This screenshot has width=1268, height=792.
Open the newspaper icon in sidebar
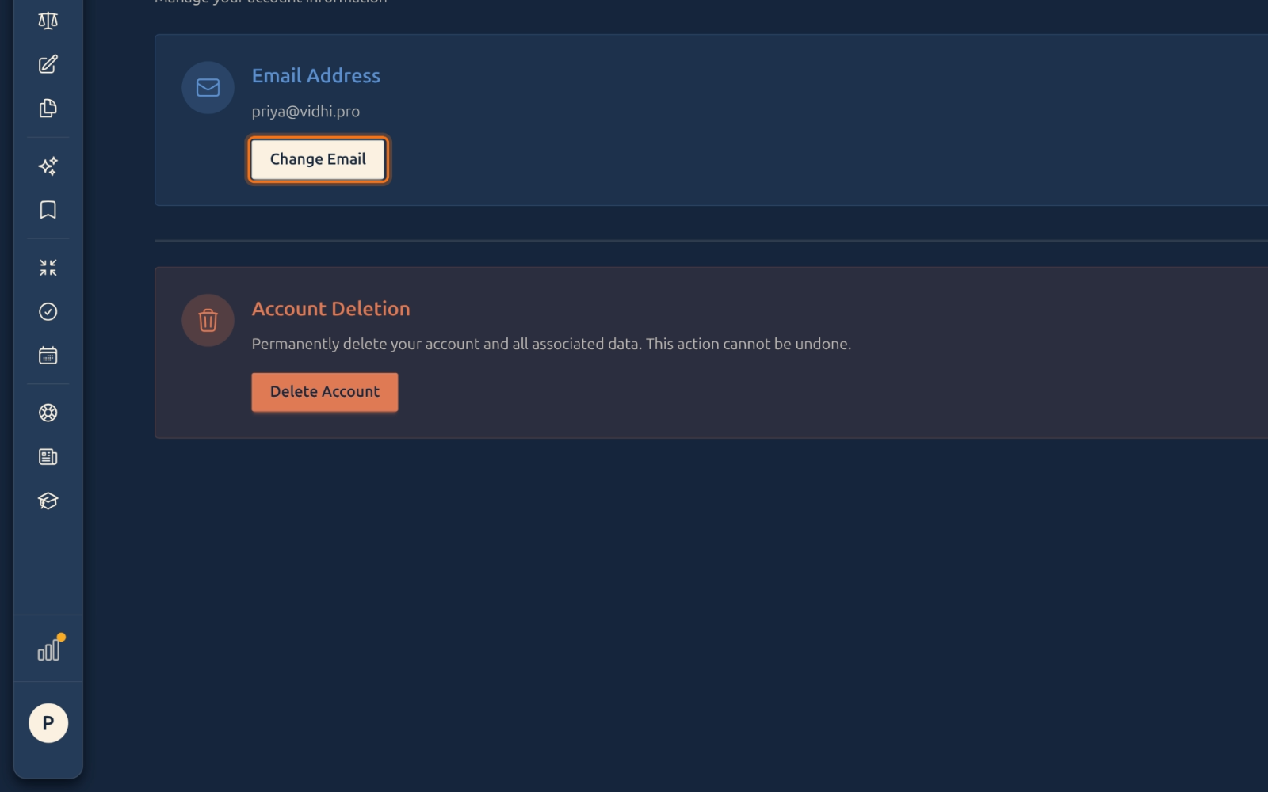click(48, 457)
